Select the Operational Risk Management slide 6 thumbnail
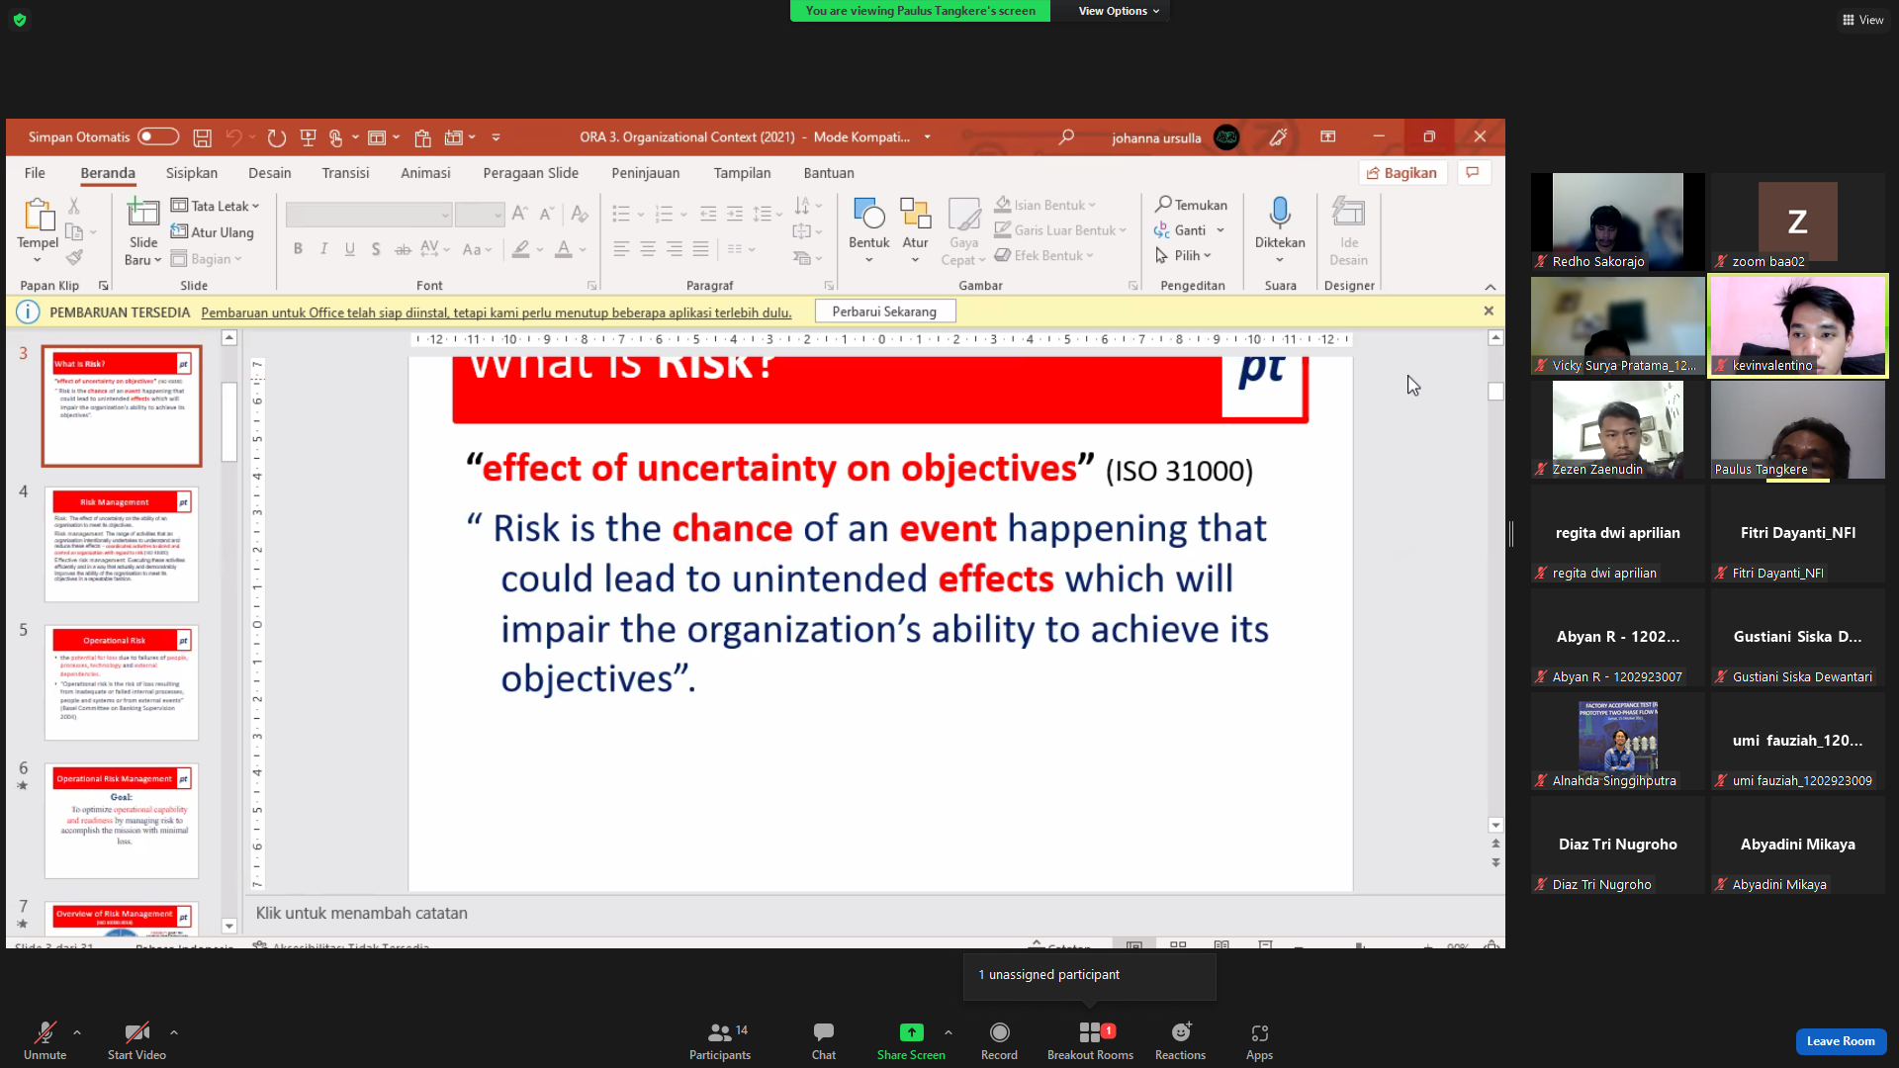Viewport: 1899px width, 1068px height. tap(122, 821)
